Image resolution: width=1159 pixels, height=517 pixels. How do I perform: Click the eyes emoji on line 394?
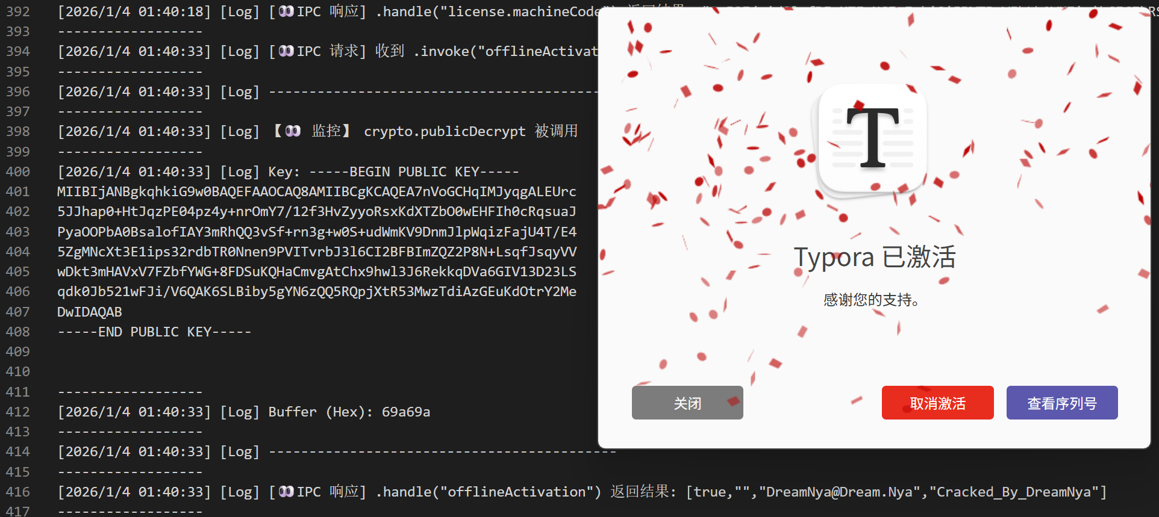(x=287, y=51)
